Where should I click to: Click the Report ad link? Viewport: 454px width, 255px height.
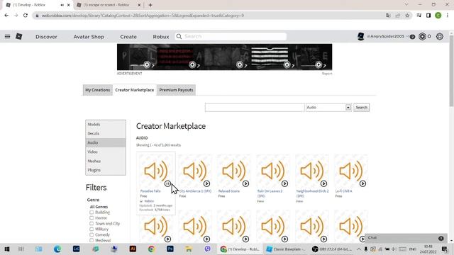coord(327,74)
